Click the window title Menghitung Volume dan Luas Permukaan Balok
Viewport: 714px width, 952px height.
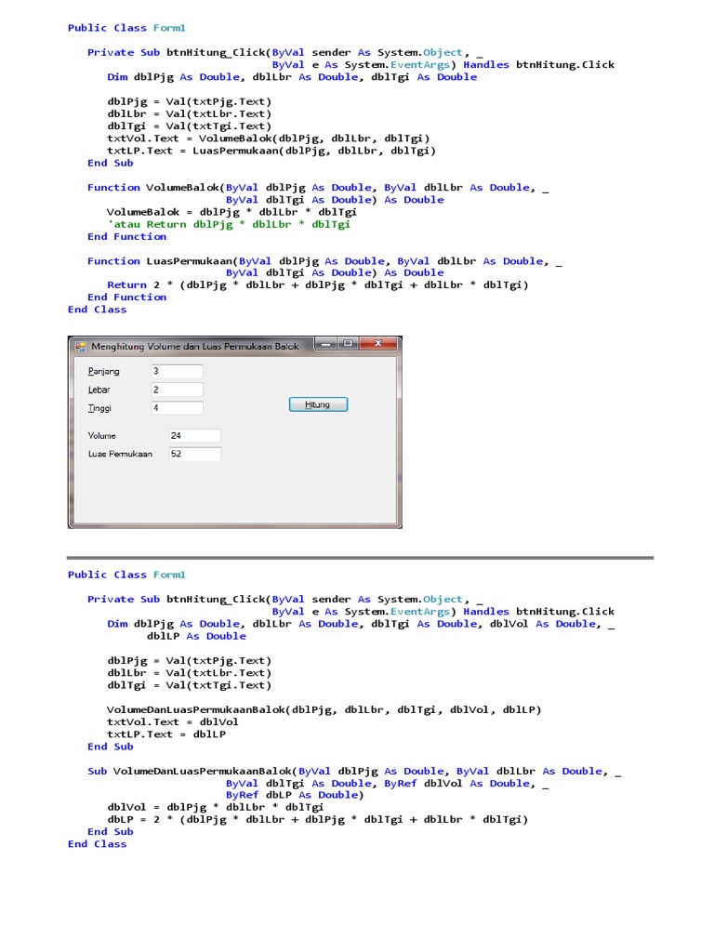coord(195,347)
